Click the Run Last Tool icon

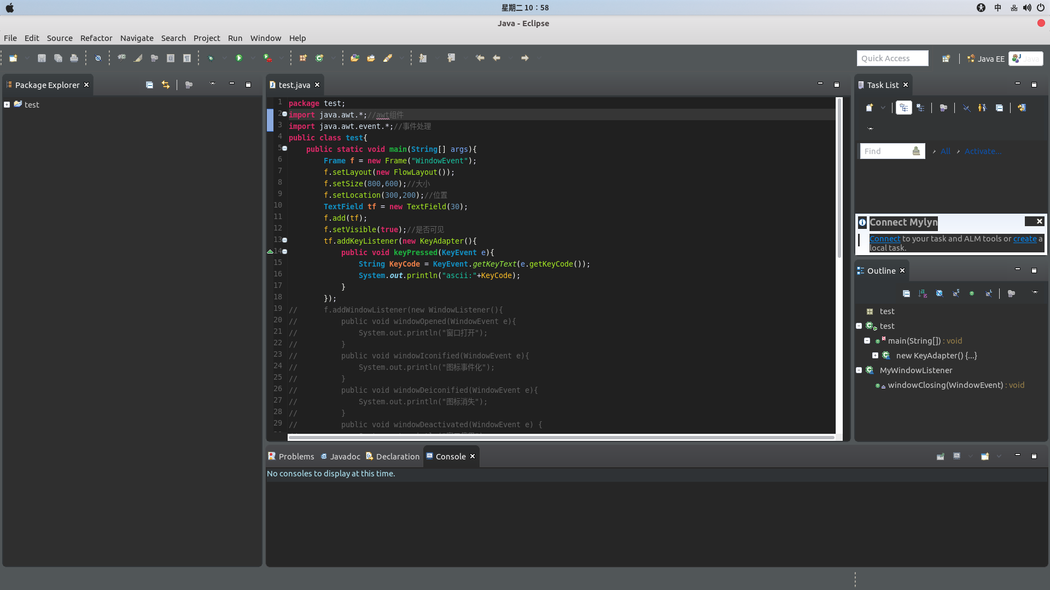267,58
